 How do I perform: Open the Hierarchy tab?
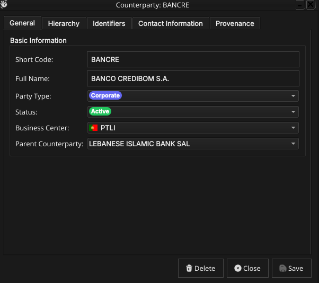coord(64,23)
